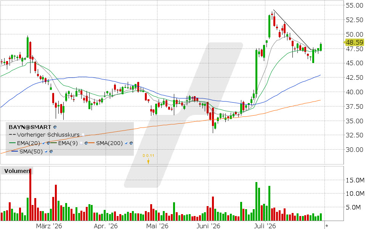
Task: Click the SMA(50) legend label
Action: [x=31, y=152]
